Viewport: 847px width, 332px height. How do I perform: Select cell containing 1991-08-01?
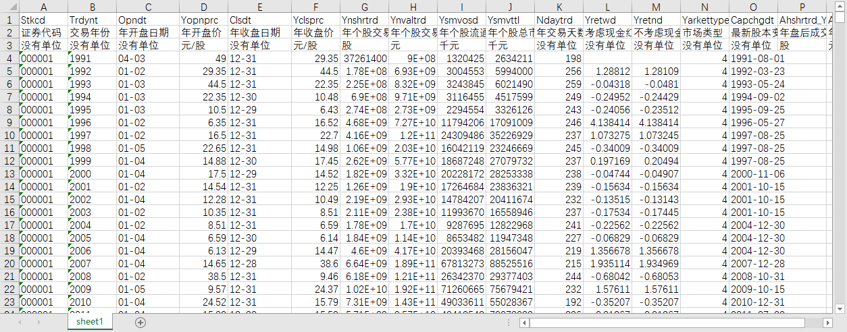pos(753,58)
